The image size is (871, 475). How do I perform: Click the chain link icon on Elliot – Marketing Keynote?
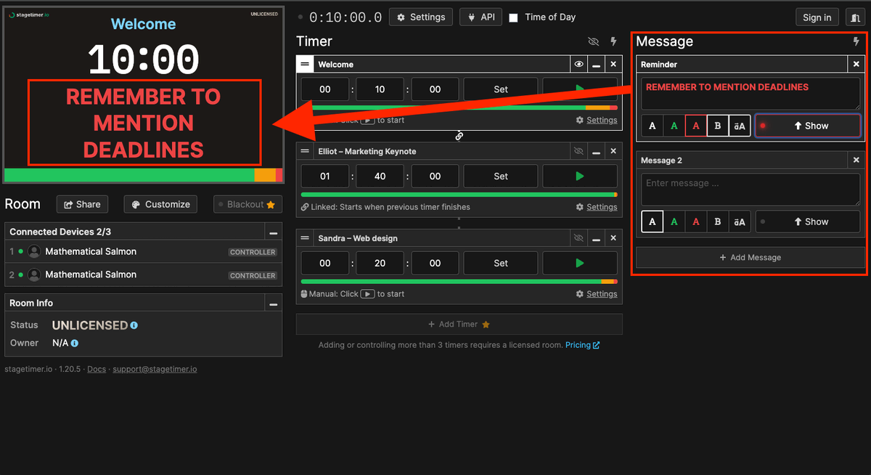tap(459, 136)
